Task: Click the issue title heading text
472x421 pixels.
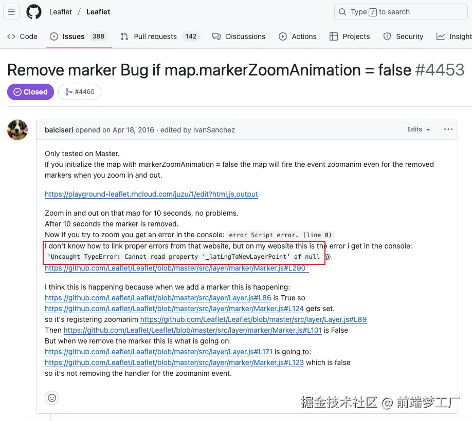Action: (210, 70)
